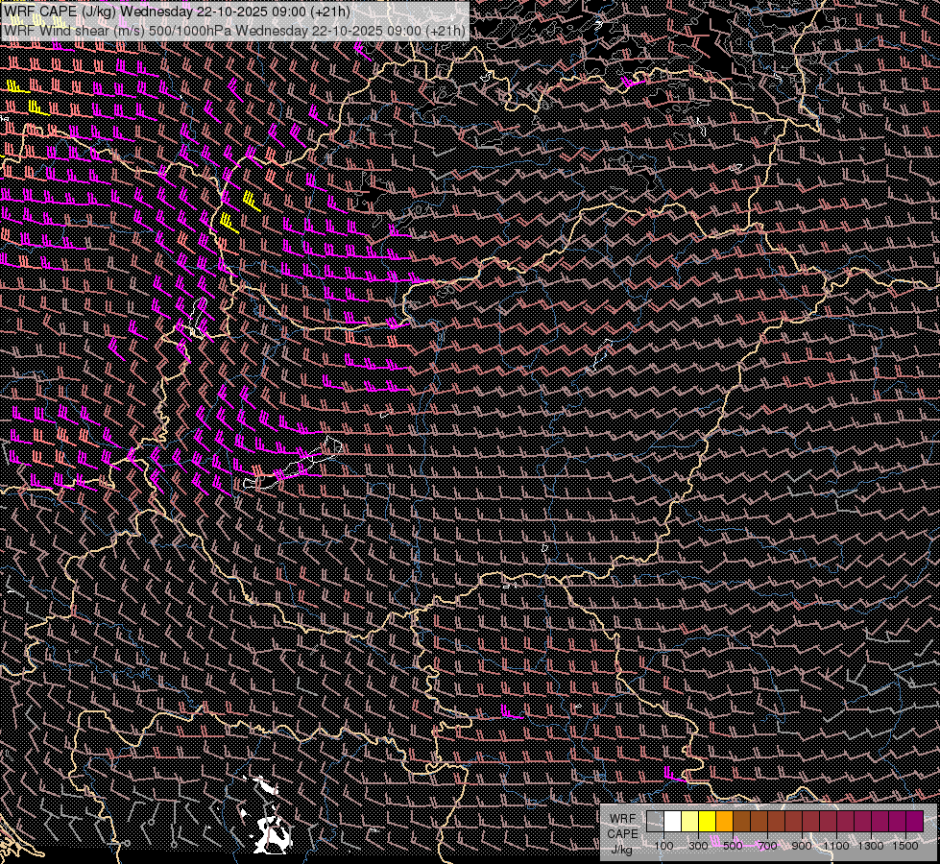Select the brown 500–600 J/kg legend swatch
Viewport: 940px width, 864px height.
click(741, 821)
